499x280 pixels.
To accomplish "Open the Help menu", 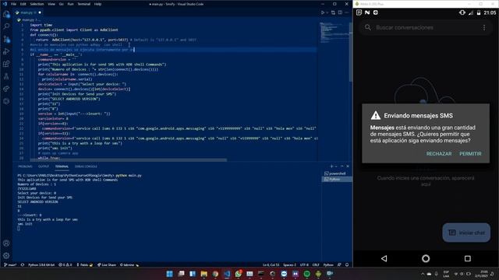I will (x=97, y=4).
